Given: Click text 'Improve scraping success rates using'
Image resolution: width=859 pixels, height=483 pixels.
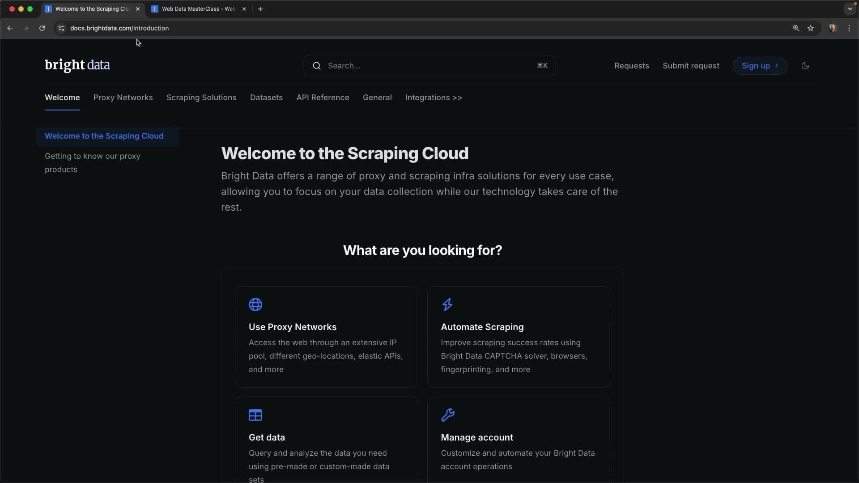Looking at the screenshot, I should click(x=510, y=343).
